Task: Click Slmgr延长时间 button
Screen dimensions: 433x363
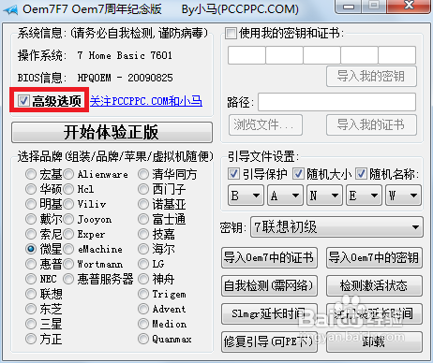Action: pyautogui.click(x=269, y=313)
